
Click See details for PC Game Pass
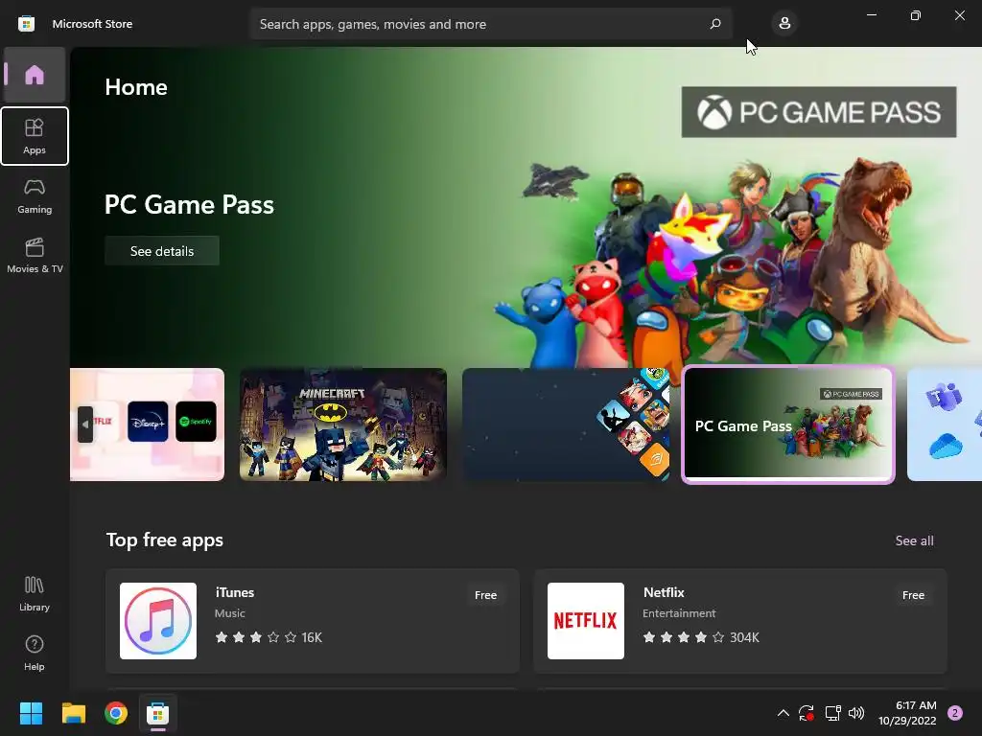point(162,251)
